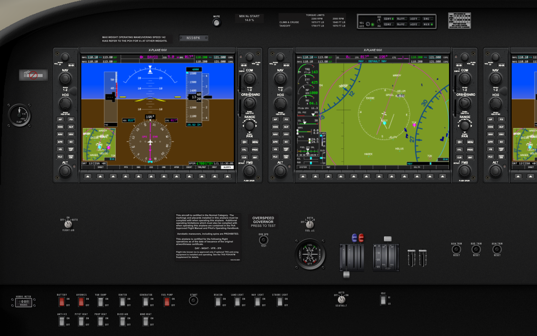Swap NAV frequencies with PFD left transfer key
537x336 pixels.
click(71, 65)
